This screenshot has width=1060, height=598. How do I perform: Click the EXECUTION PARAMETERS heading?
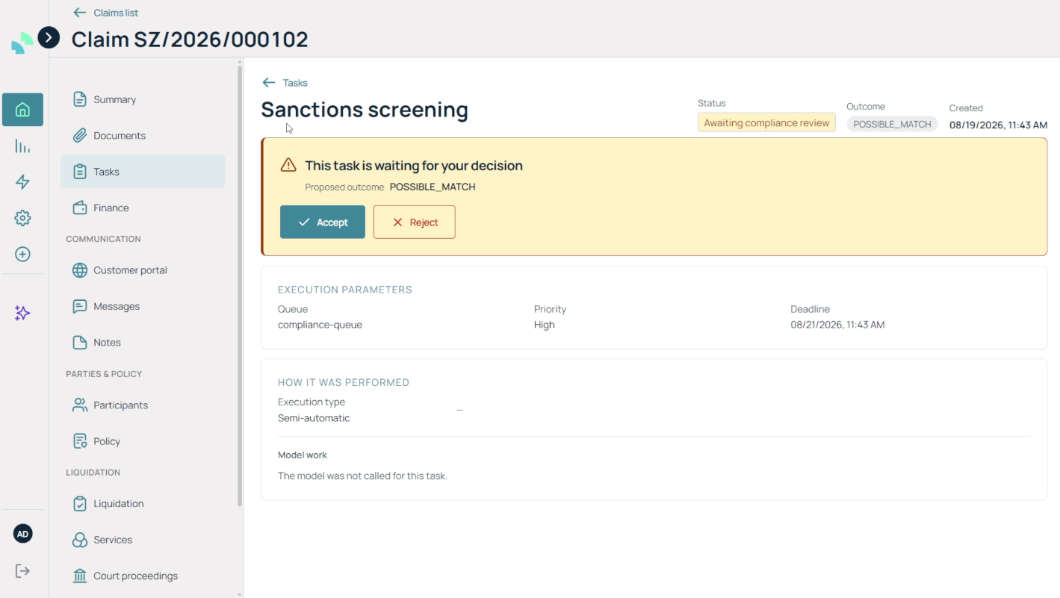coord(345,290)
